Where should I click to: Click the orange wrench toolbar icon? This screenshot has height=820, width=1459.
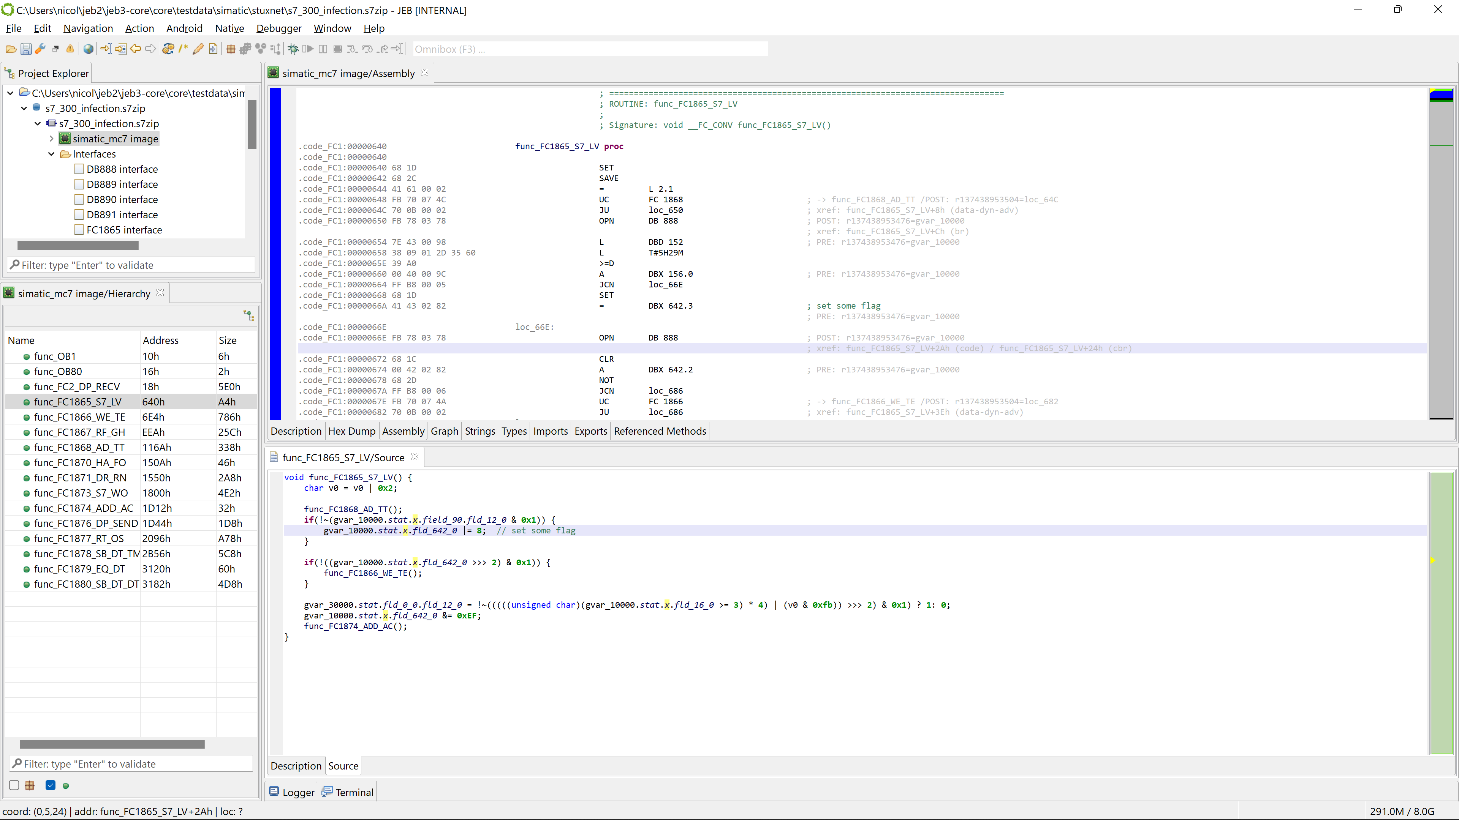pyautogui.click(x=40, y=49)
